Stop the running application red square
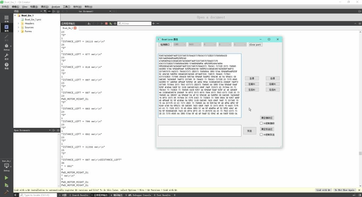The width and height of the screenshot is (362, 197). 106,24
